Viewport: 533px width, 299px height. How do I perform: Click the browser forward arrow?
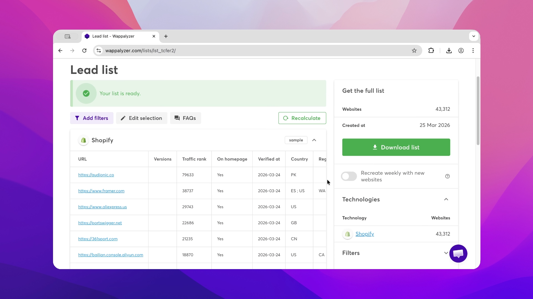point(72,51)
